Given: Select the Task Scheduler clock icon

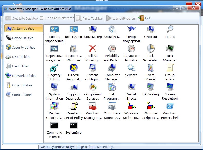Looking at the screenshot, I should [x=151, y=49].
